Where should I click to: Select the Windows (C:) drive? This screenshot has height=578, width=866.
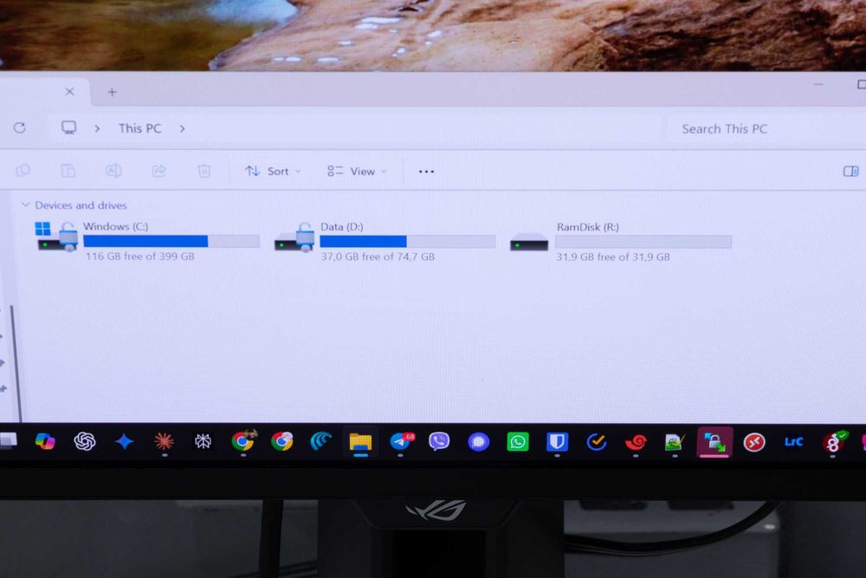(x=147, y=242)
